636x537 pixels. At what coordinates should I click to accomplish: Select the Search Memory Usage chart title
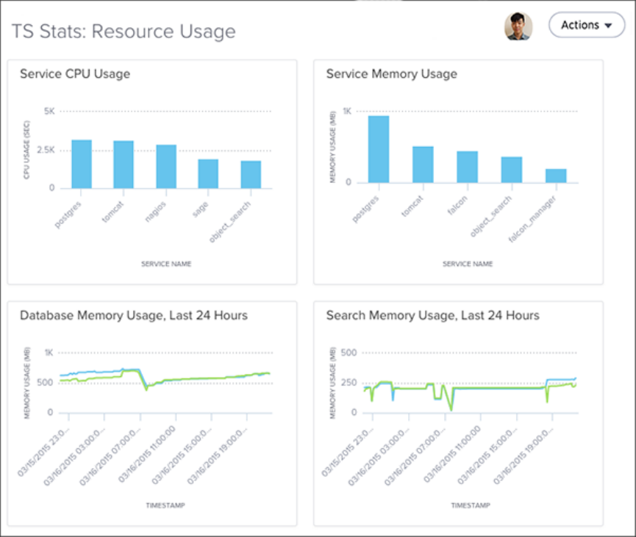coord(432,315)
